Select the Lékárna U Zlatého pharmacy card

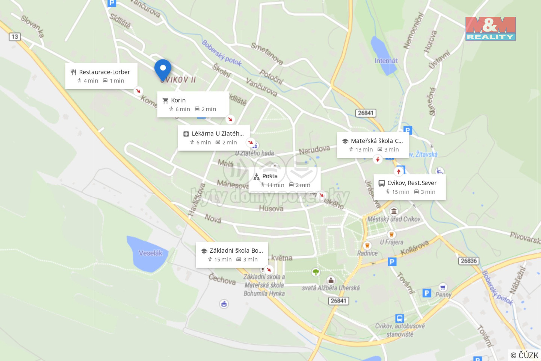point(214,138)
